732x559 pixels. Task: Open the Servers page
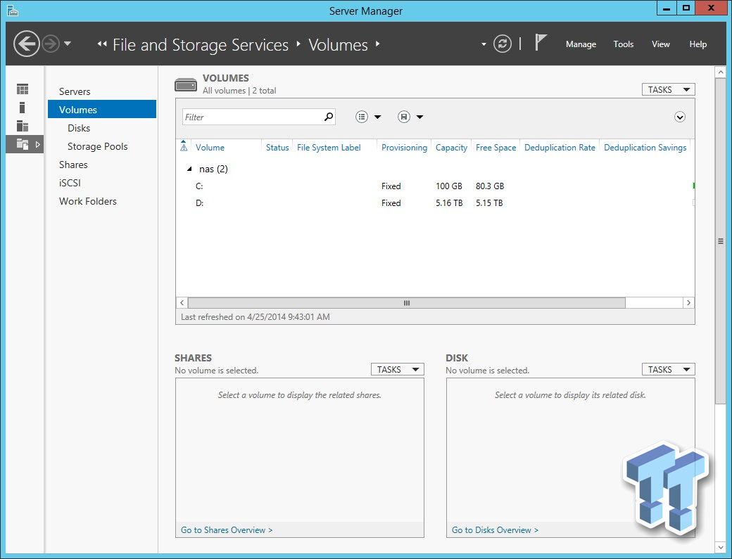coord(75,91)
